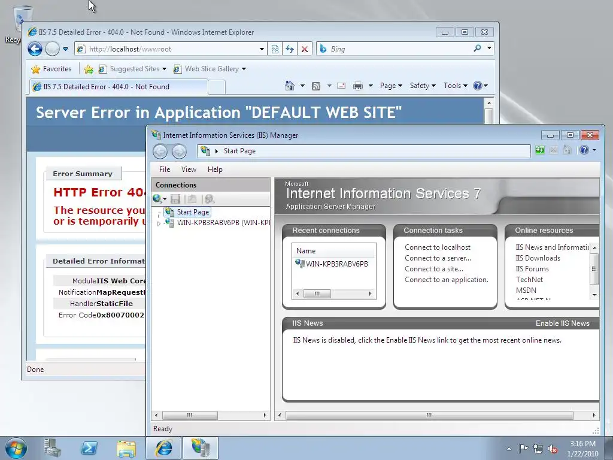Image resolution: width=613 pixels, height=460 pixels.
Task: Open Favorites in Internet Explorer
Action: click(x=51, y=69)
